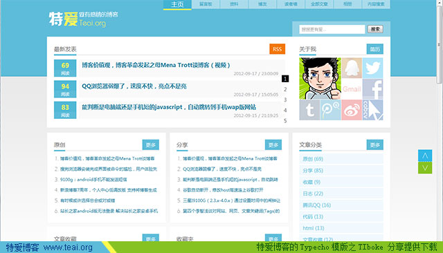Click the www.teai.org footer link

(x=68, y=247)
